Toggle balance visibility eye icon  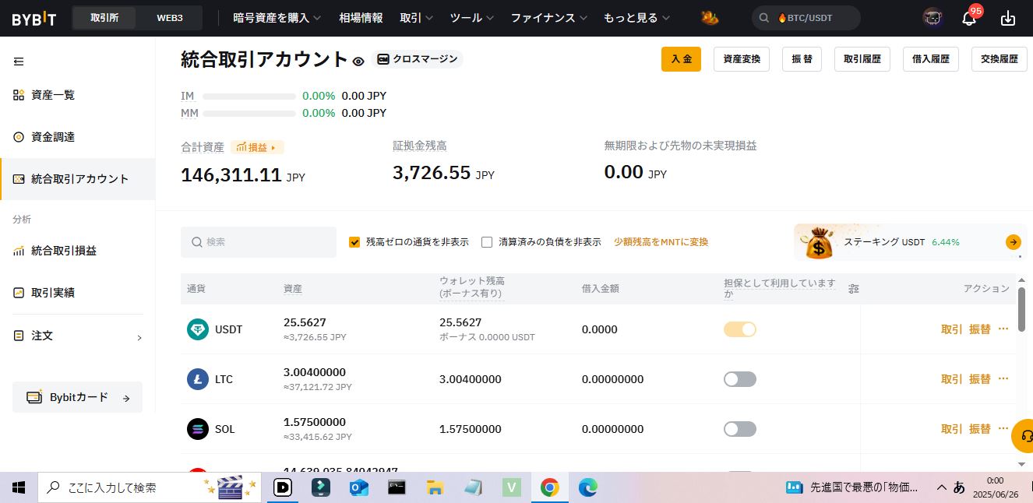358,61
